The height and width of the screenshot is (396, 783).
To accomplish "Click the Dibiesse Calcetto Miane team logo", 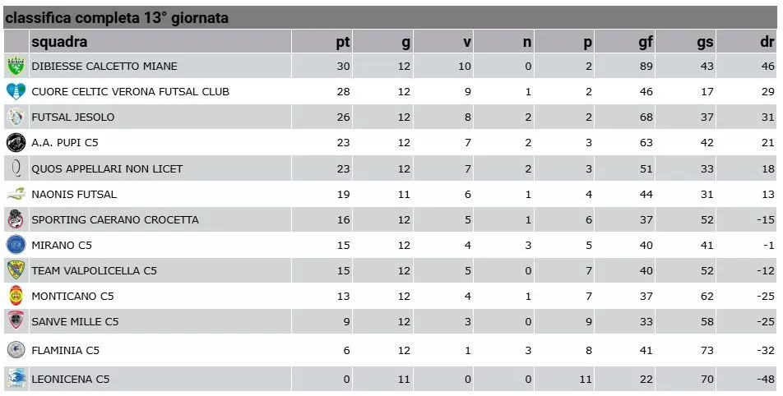I will [16, 66].
